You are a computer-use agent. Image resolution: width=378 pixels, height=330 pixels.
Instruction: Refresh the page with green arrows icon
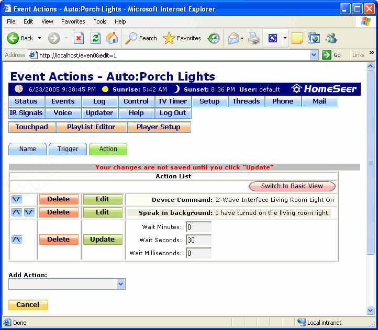pos(95,38)
